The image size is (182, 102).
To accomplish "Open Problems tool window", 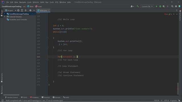I will click(x=34, y=97).
